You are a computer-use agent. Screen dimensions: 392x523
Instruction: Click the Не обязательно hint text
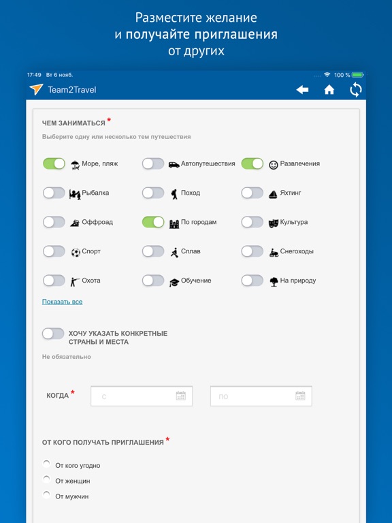click(66, 357)
